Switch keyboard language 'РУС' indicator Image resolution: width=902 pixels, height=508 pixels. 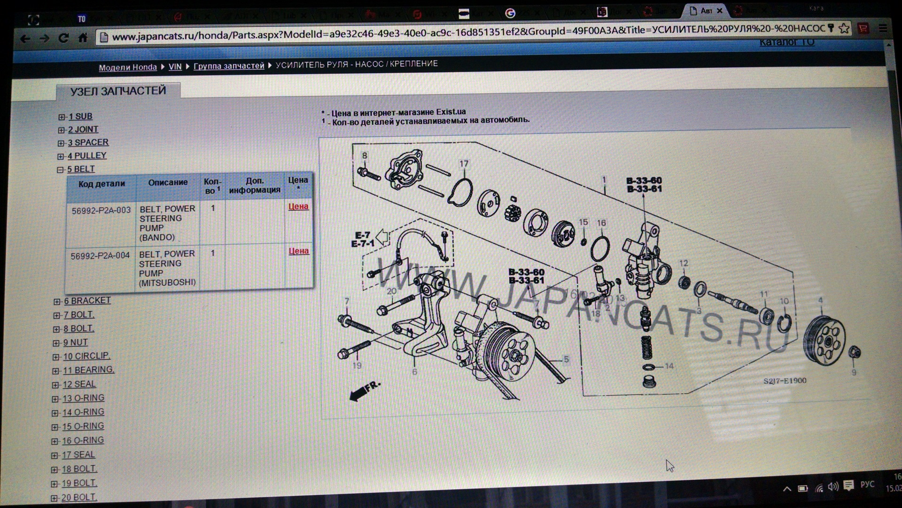(x=867, y=484)
